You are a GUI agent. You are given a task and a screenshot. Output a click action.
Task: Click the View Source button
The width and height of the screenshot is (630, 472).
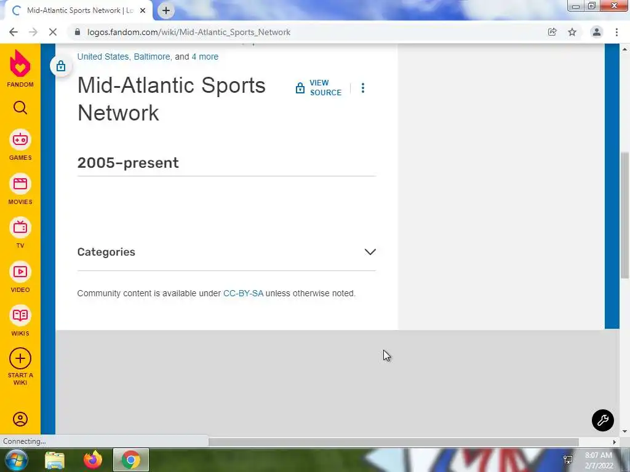tap(319, 87)
